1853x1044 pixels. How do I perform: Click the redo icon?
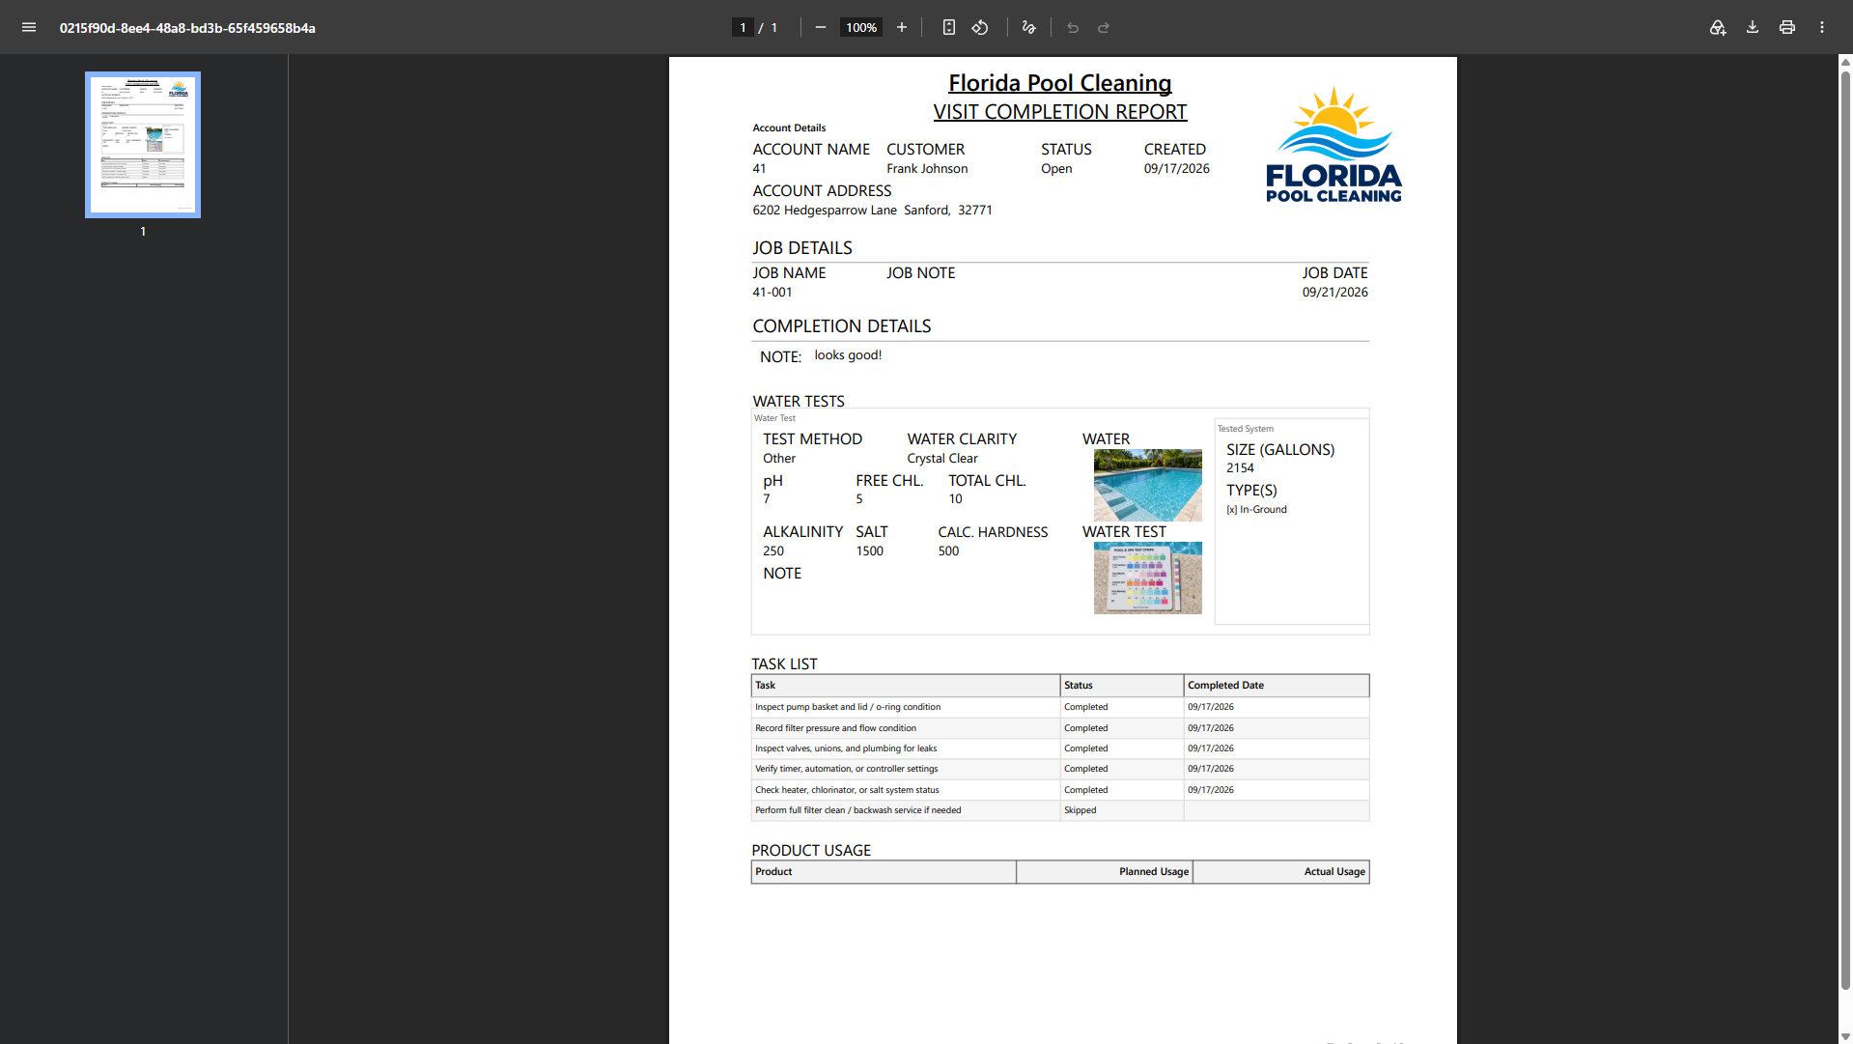tap(1104, 27)
